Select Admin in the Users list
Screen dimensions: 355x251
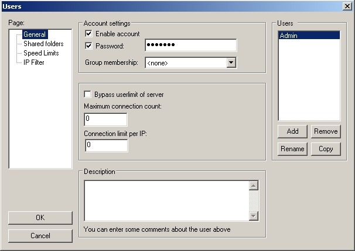309,36
